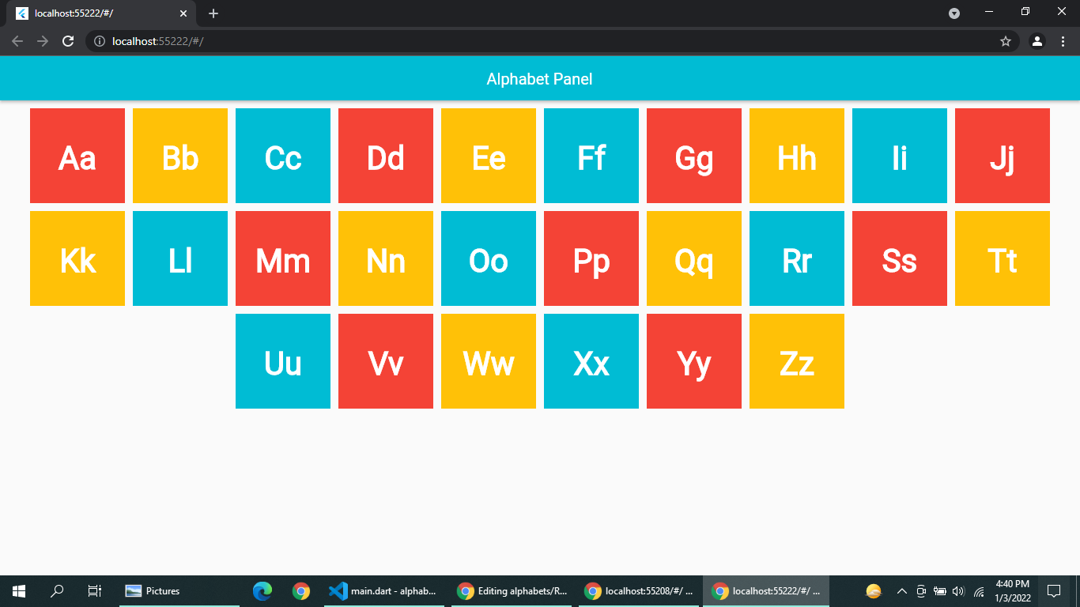Switch to VS Code main.dart in taskbar
Image resolution: width=1080 pixels, height=607 pixels.
[385, 590]
